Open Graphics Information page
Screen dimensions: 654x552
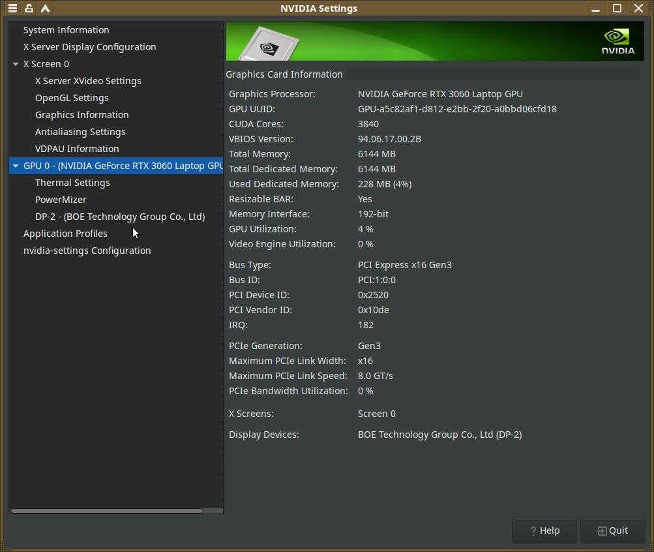click(x=82, y=115)
